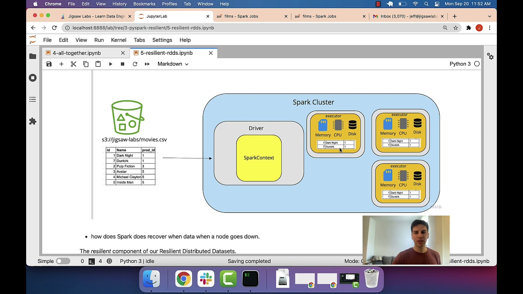
Task: Click the Python 3 | Idle status
Action: point(137,261)
